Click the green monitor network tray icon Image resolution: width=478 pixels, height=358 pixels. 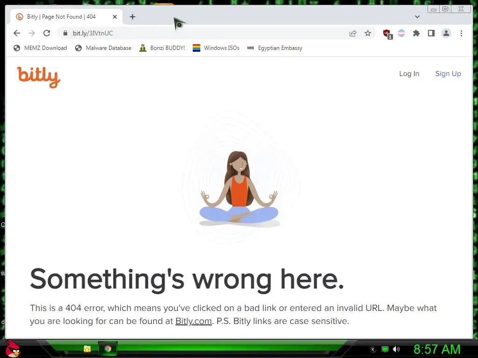pos(385,349)
